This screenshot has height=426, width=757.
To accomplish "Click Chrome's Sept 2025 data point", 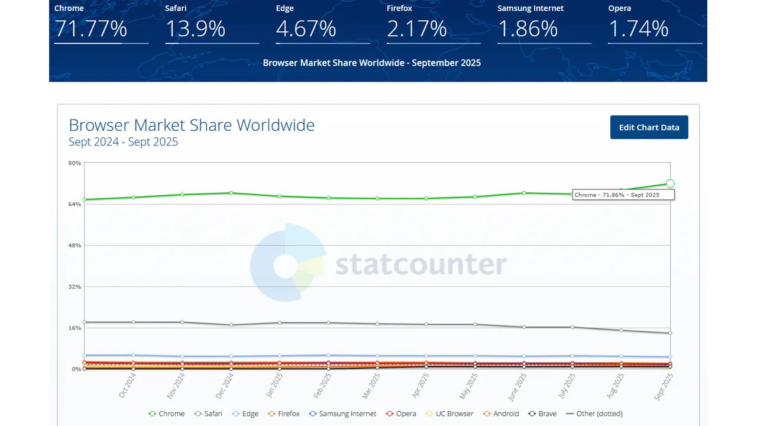I will click(670, 183).
